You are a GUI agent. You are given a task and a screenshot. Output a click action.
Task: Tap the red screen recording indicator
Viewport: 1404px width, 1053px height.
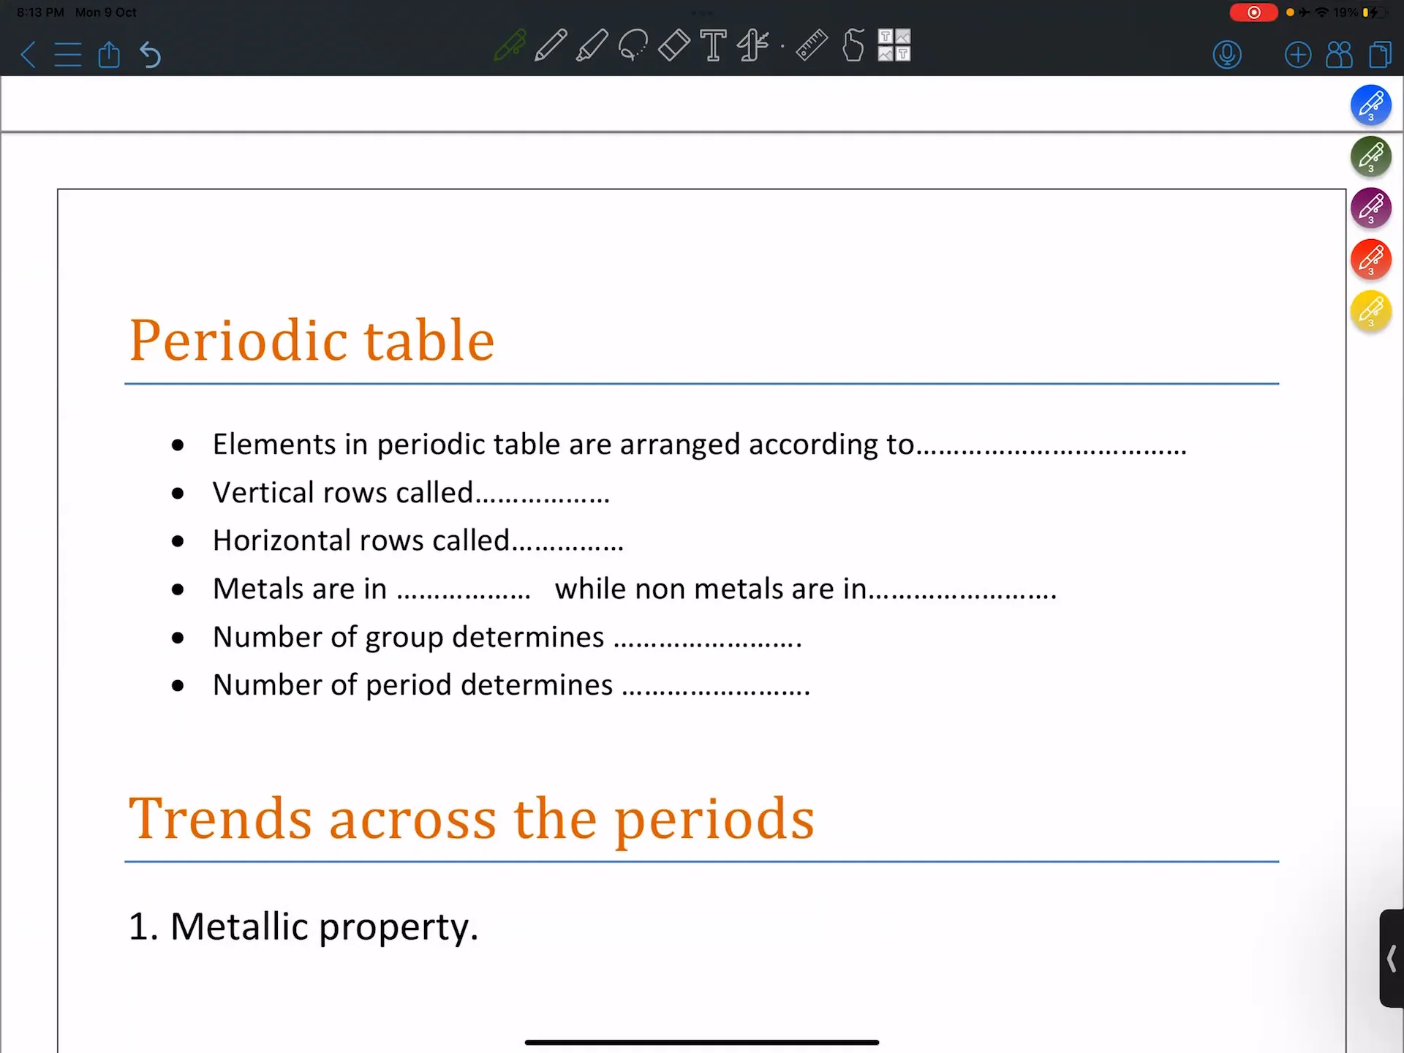click(x=1253, y=12)
